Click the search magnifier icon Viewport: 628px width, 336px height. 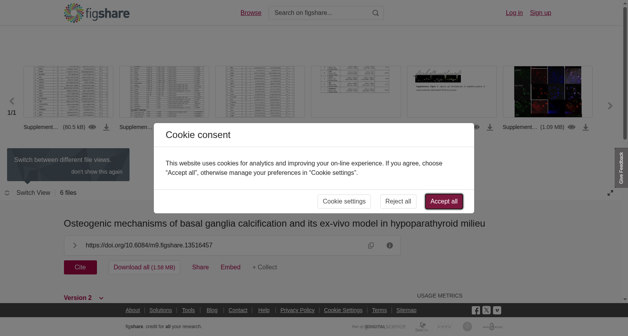pyautogui.click(x=376, y=13)
